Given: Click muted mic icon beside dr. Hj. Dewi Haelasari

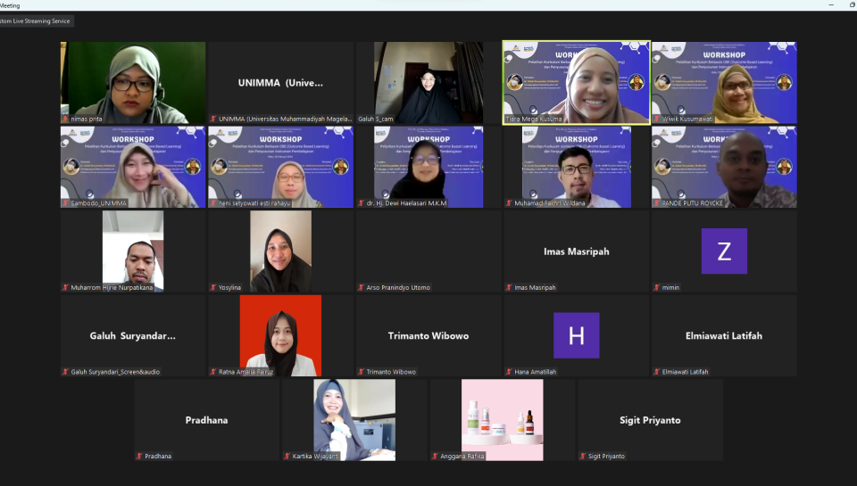Looking at the screenshot, I should [361, 203].
